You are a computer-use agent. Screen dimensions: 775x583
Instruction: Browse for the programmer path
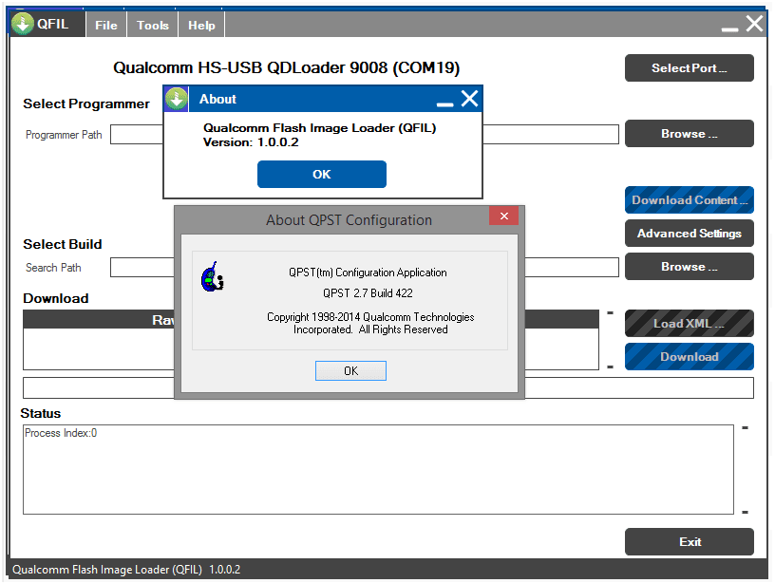tap(689, 133)
